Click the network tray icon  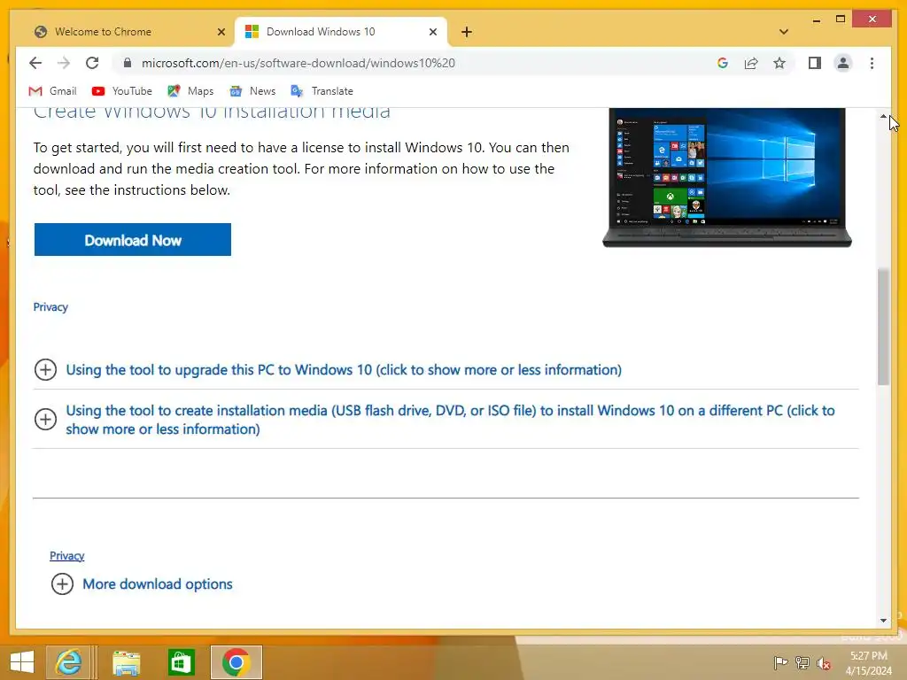802,662
